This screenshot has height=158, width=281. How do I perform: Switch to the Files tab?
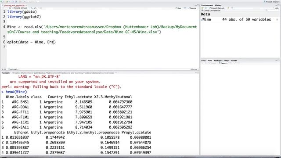point(203,61)
